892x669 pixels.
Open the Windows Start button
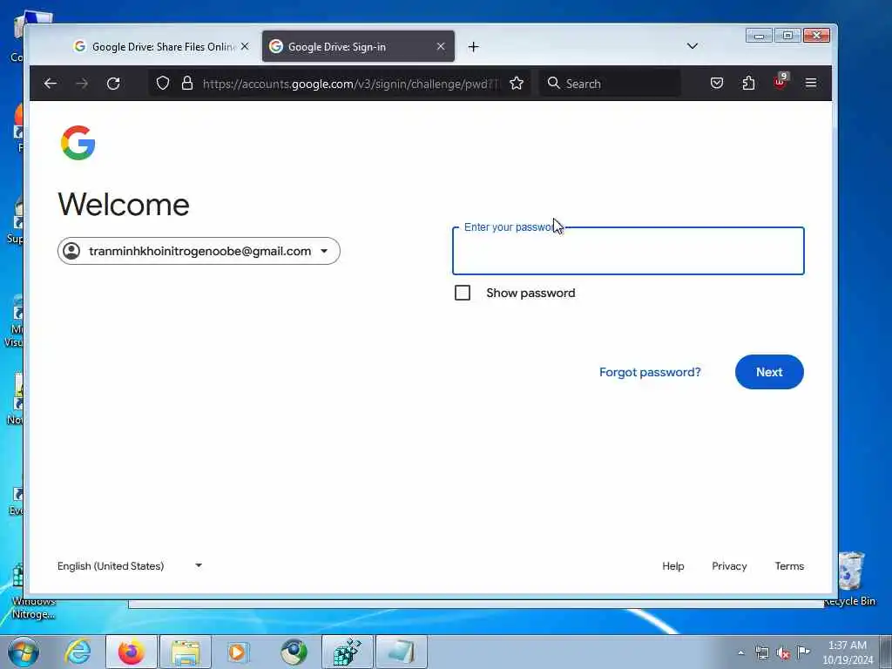pyautogui.click(x=23, y=652)
